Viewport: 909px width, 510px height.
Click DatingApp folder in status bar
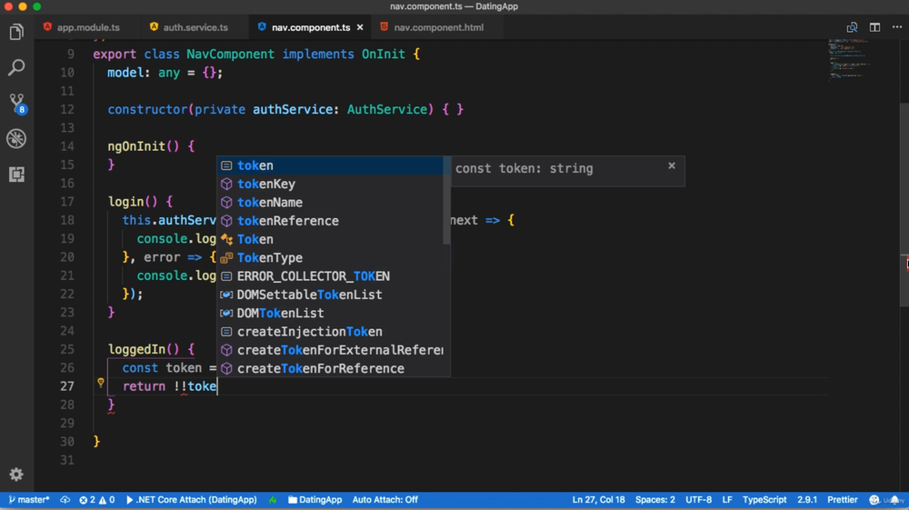tap(315, 500)
